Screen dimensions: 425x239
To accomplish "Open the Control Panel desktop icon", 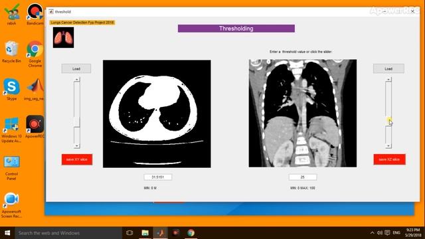I will (x=11, y=168).
